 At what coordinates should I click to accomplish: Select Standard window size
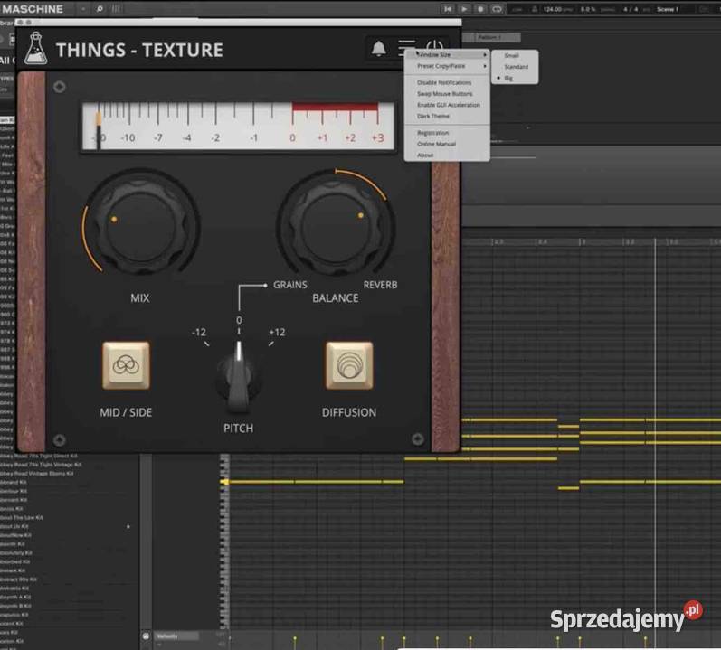tap(516, 67)
